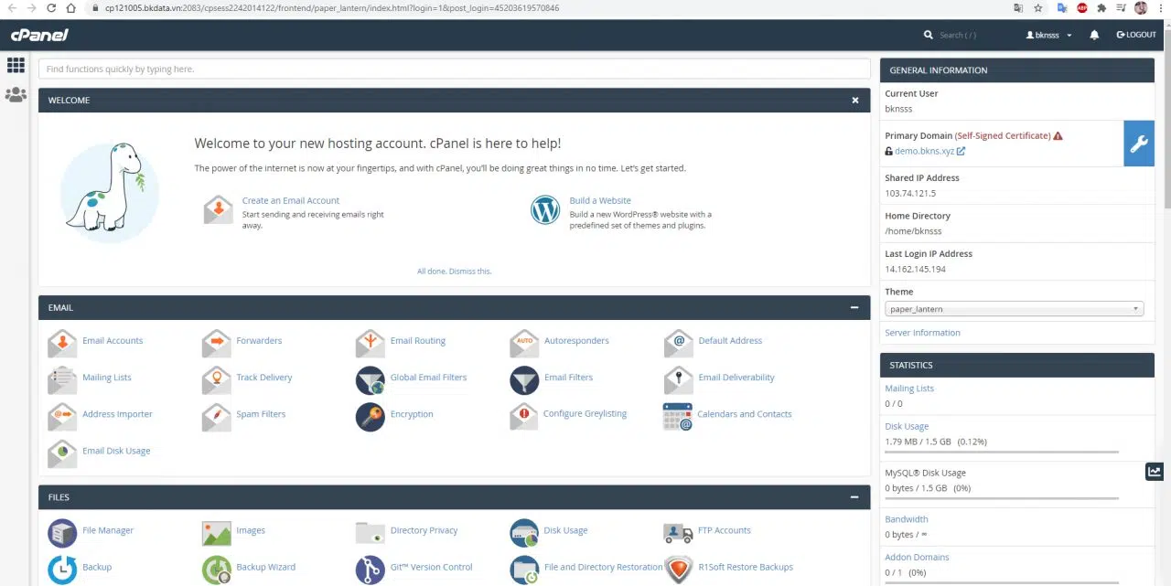Screen dimensions: 1171x586
Task: Click the cPanel logo
Action: [39, 35]
